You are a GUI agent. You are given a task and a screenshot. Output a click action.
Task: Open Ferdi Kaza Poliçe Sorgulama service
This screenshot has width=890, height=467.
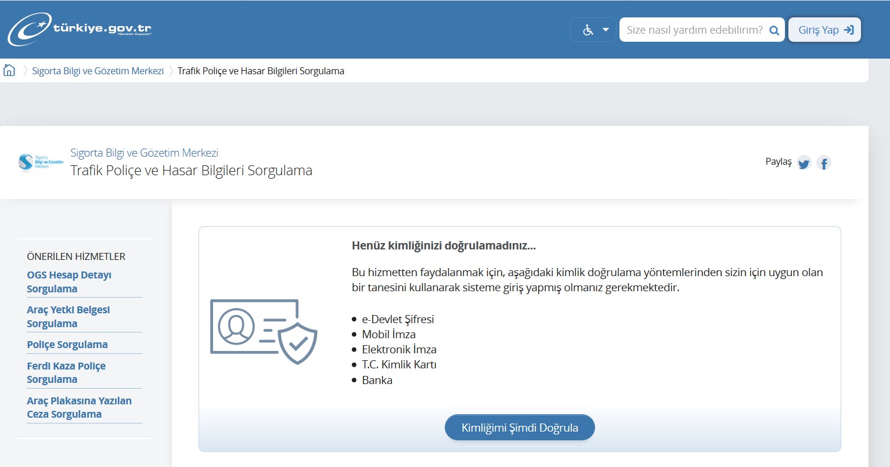66,372
